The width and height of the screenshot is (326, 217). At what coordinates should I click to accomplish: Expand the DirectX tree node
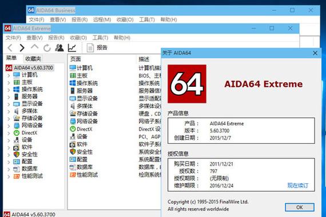click(x=9, y=133)
